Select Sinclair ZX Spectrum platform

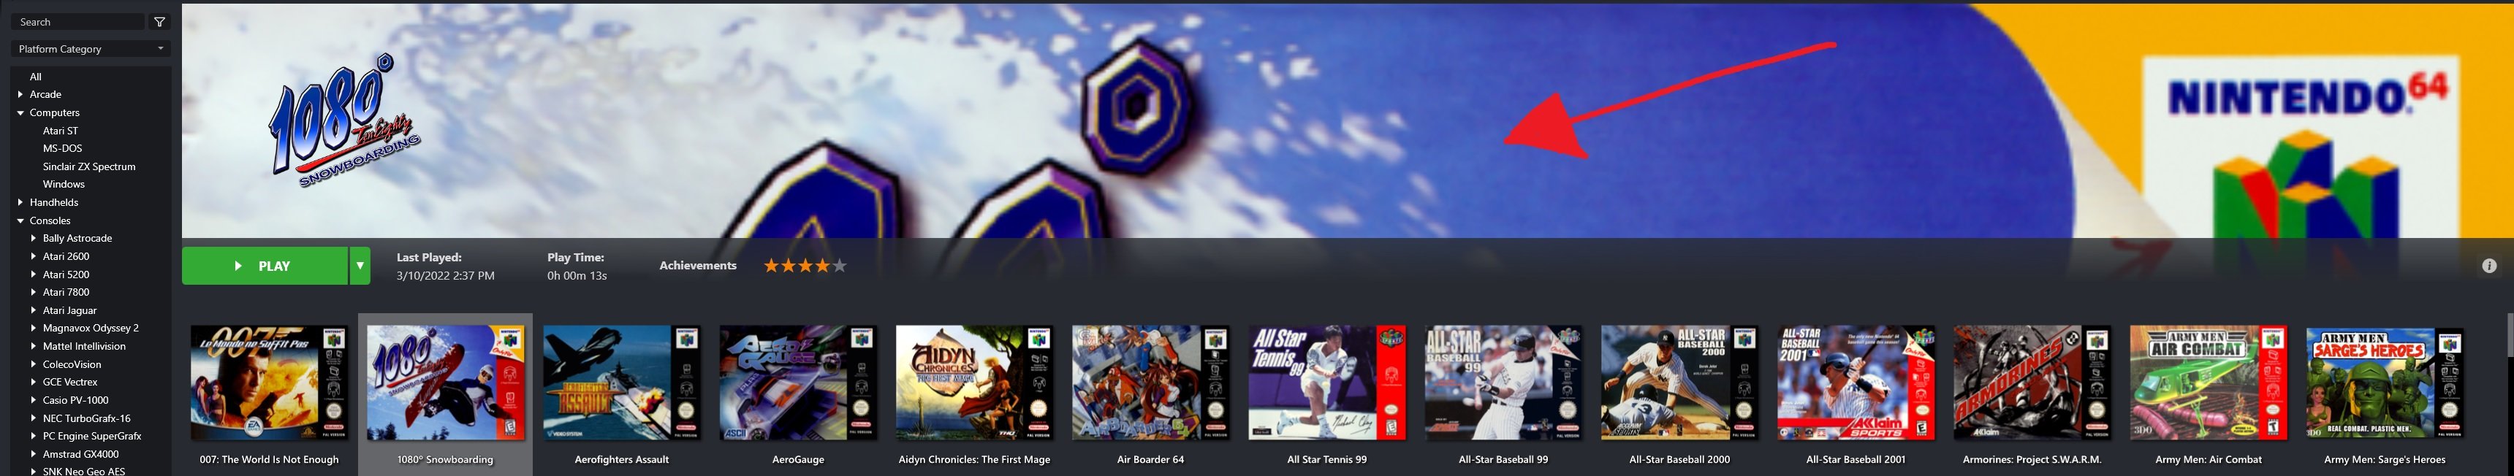89,166
